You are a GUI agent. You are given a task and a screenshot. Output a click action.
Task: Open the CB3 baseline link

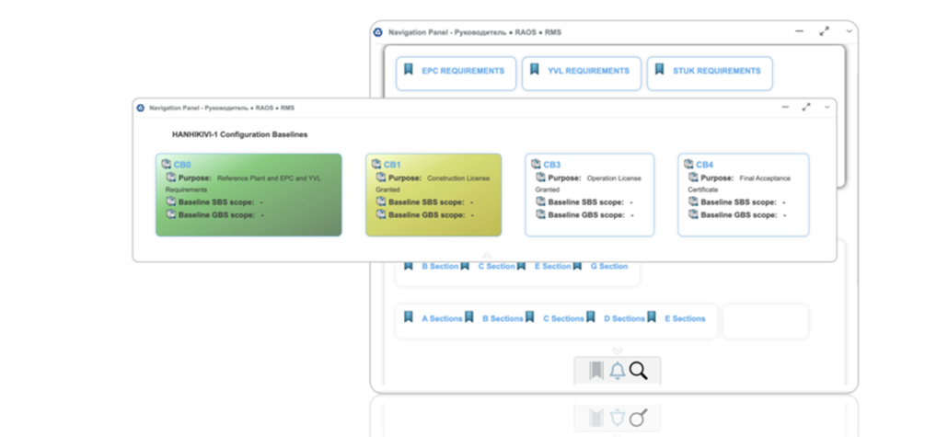[x=551, y=165]
